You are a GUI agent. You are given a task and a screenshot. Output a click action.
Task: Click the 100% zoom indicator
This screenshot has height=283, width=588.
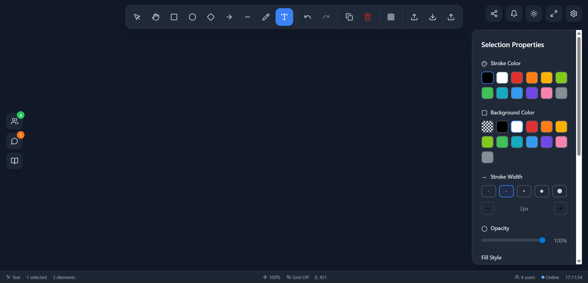[272, 277]
